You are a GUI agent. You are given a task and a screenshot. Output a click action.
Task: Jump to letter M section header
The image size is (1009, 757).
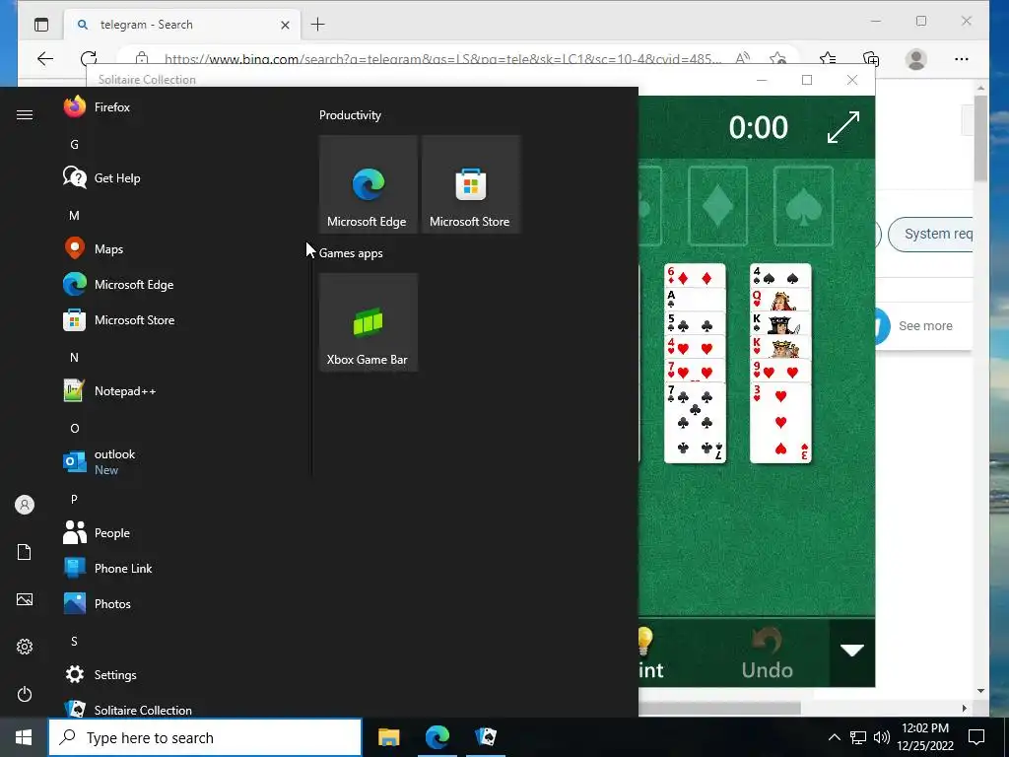click(x=75, y=215)
